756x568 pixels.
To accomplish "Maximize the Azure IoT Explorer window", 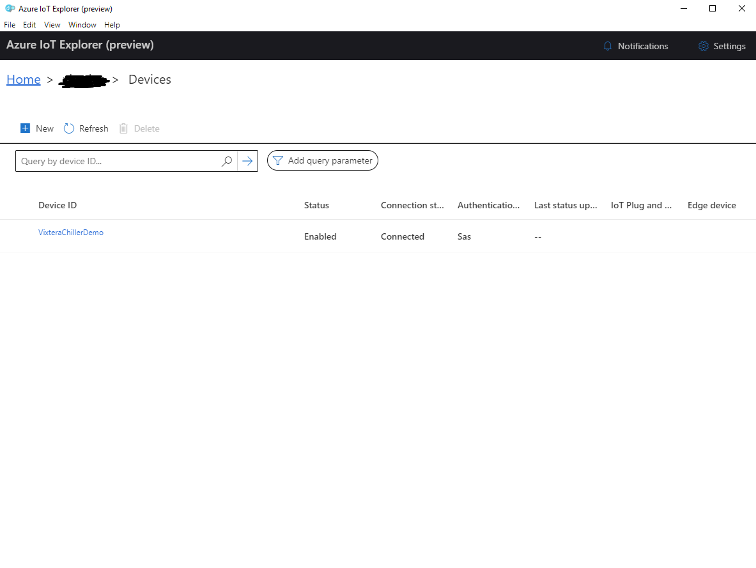I will click(x=713, y=9).
